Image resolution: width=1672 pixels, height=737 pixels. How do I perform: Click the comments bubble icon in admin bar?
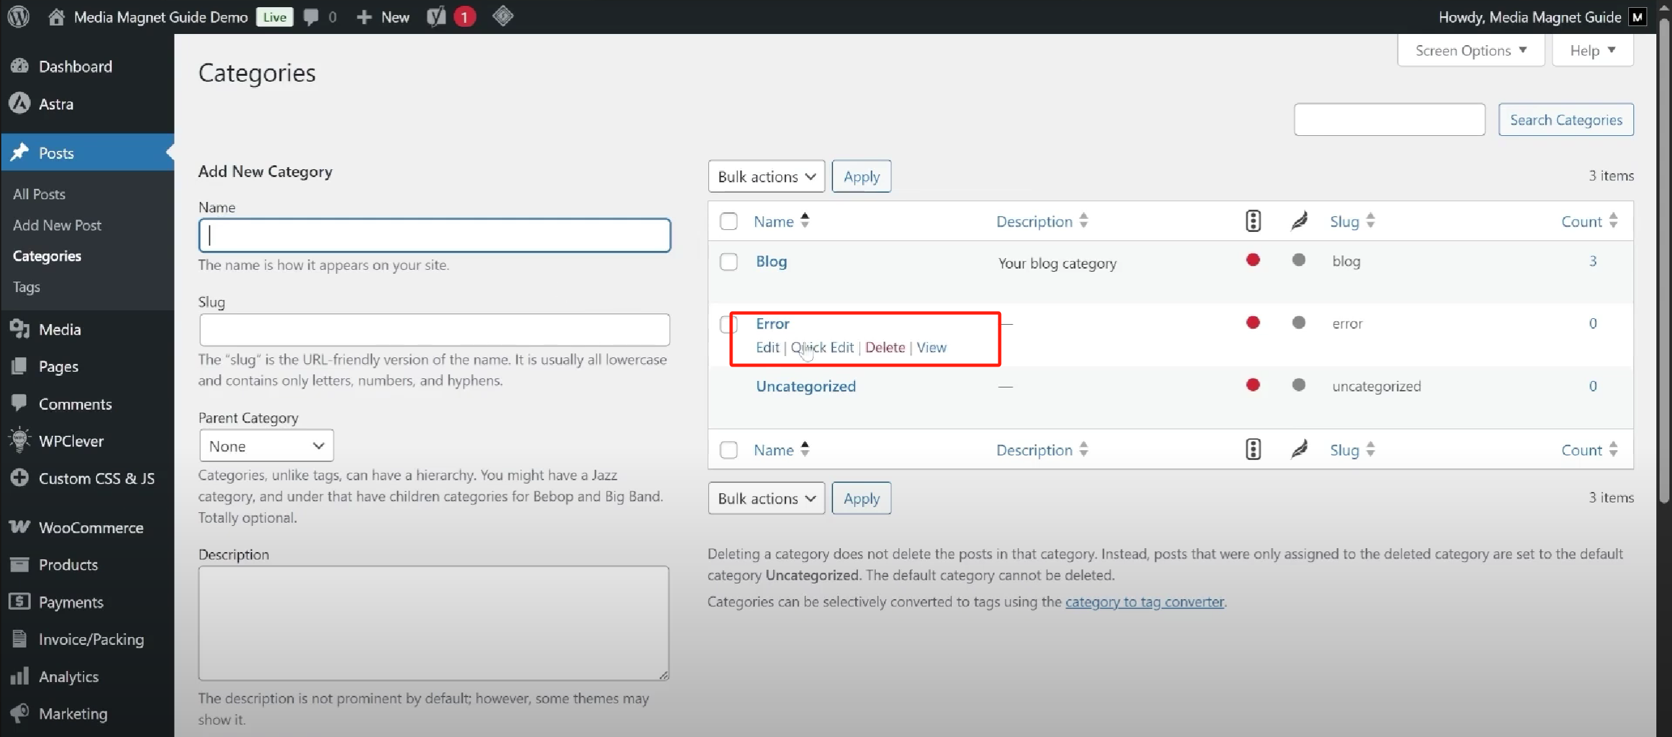tap(312, 17)
